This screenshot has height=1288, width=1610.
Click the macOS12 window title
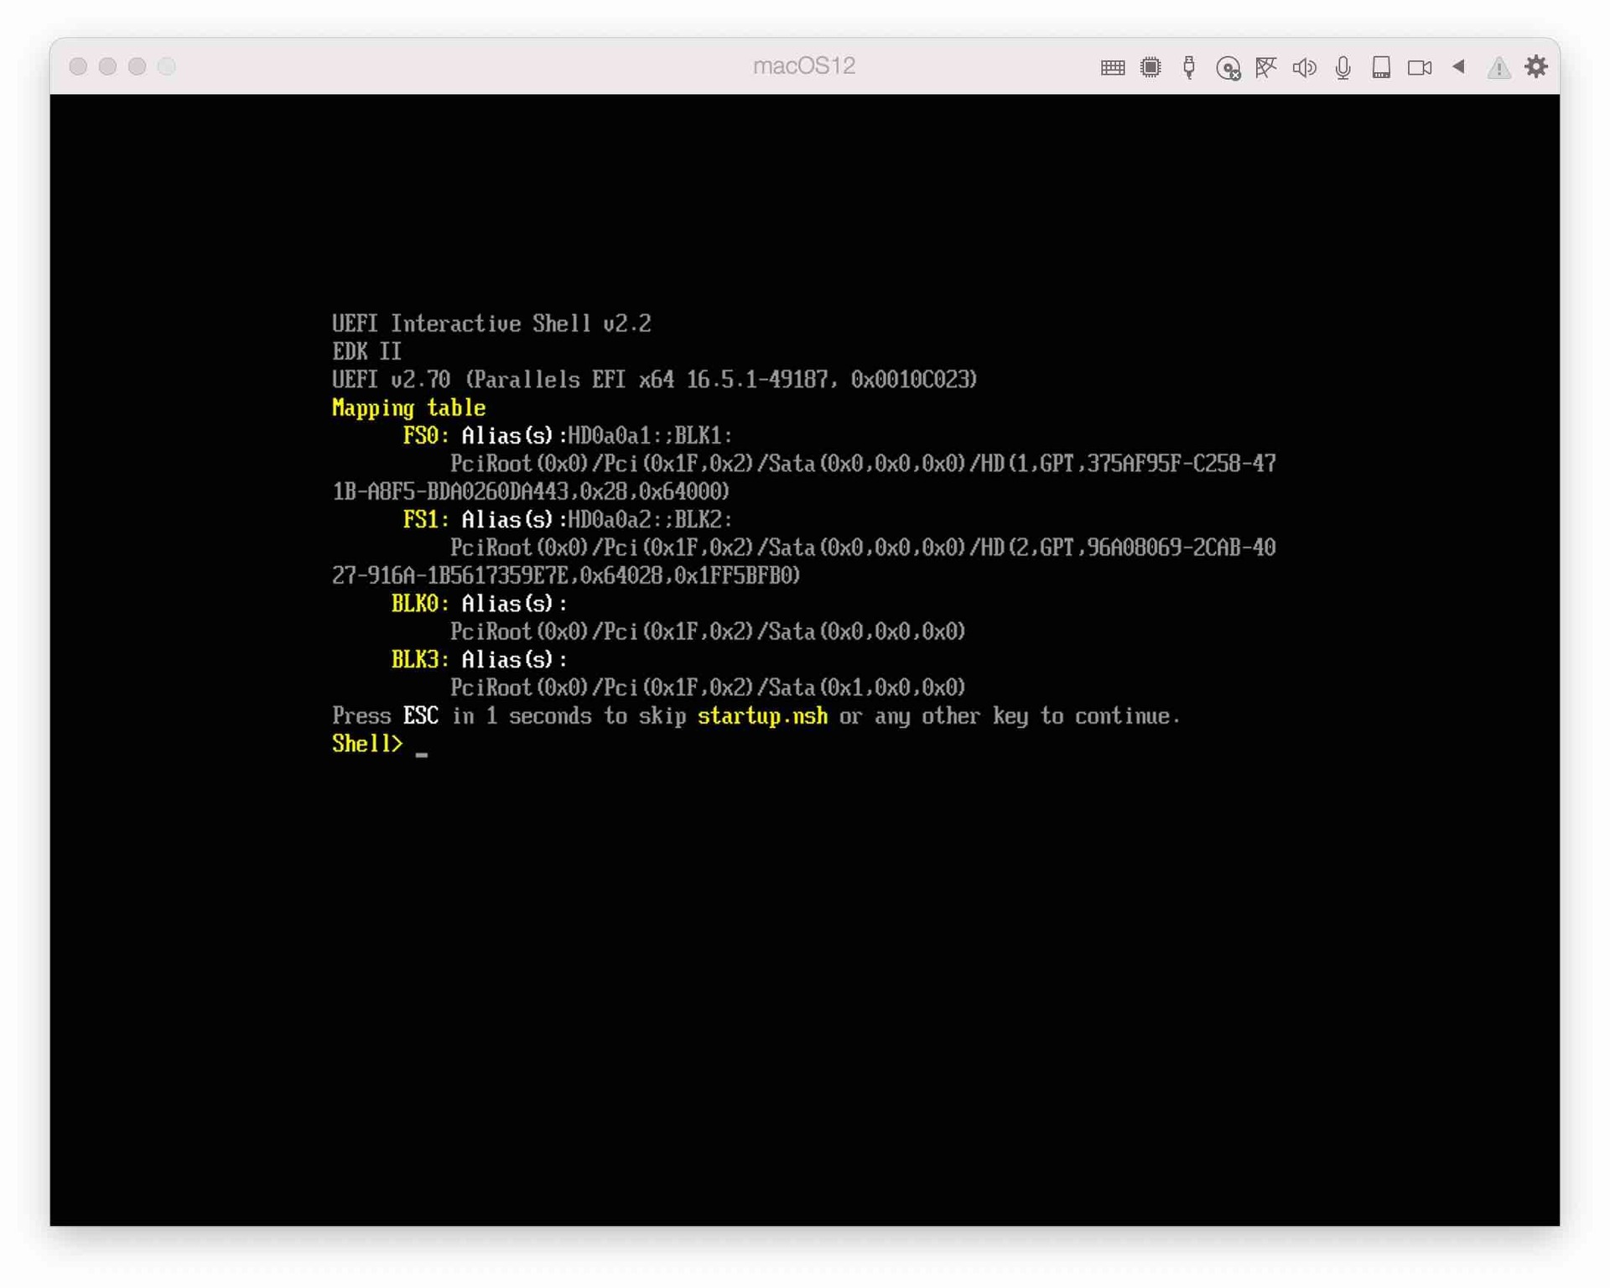point(803,65)
